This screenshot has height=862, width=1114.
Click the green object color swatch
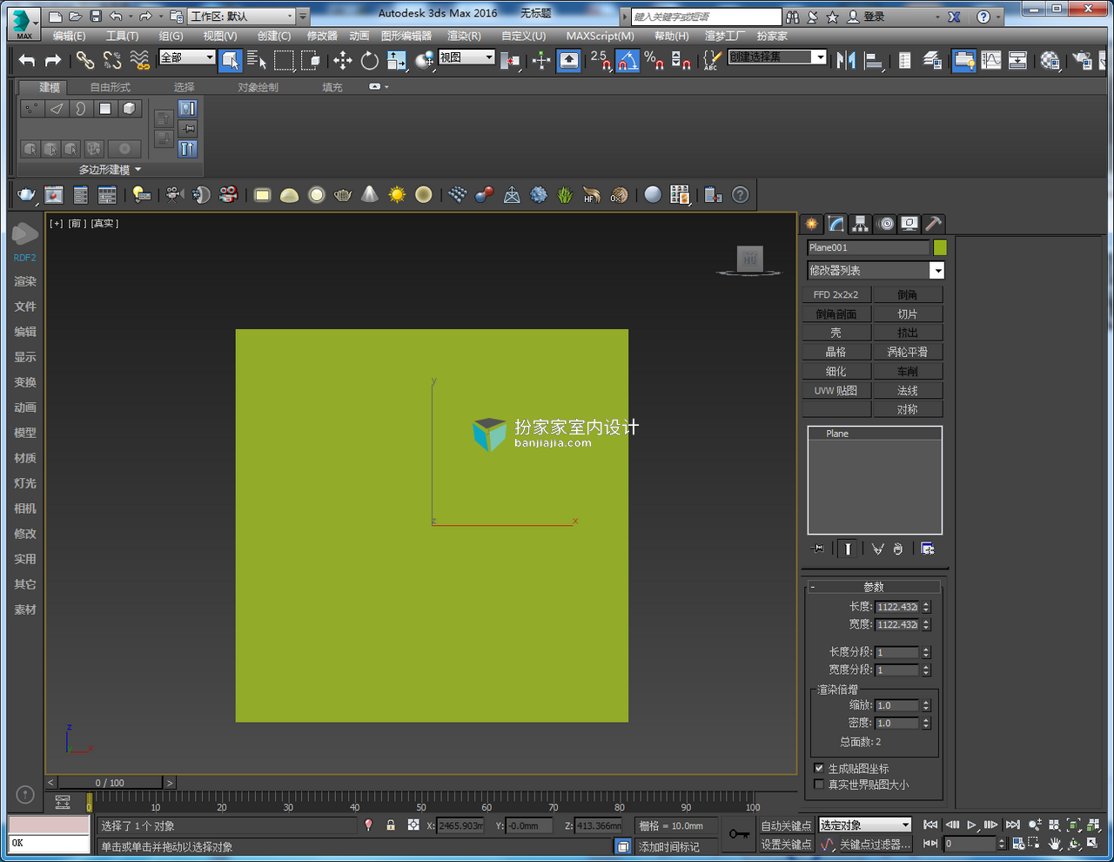pyautogui.click(x=940, y=248)
